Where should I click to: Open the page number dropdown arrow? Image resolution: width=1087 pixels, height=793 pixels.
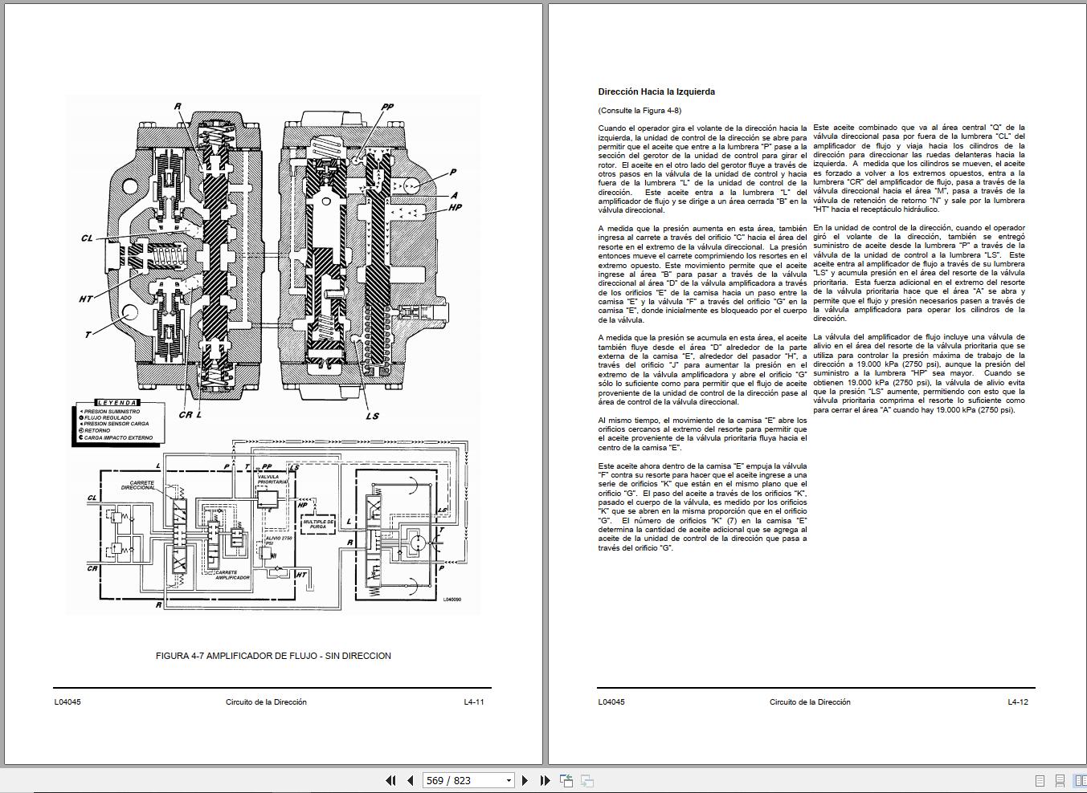coord(508,780)
